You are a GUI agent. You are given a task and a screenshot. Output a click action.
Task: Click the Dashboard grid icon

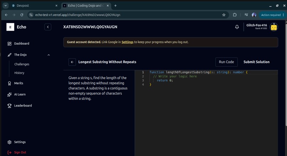coord(9,43)
